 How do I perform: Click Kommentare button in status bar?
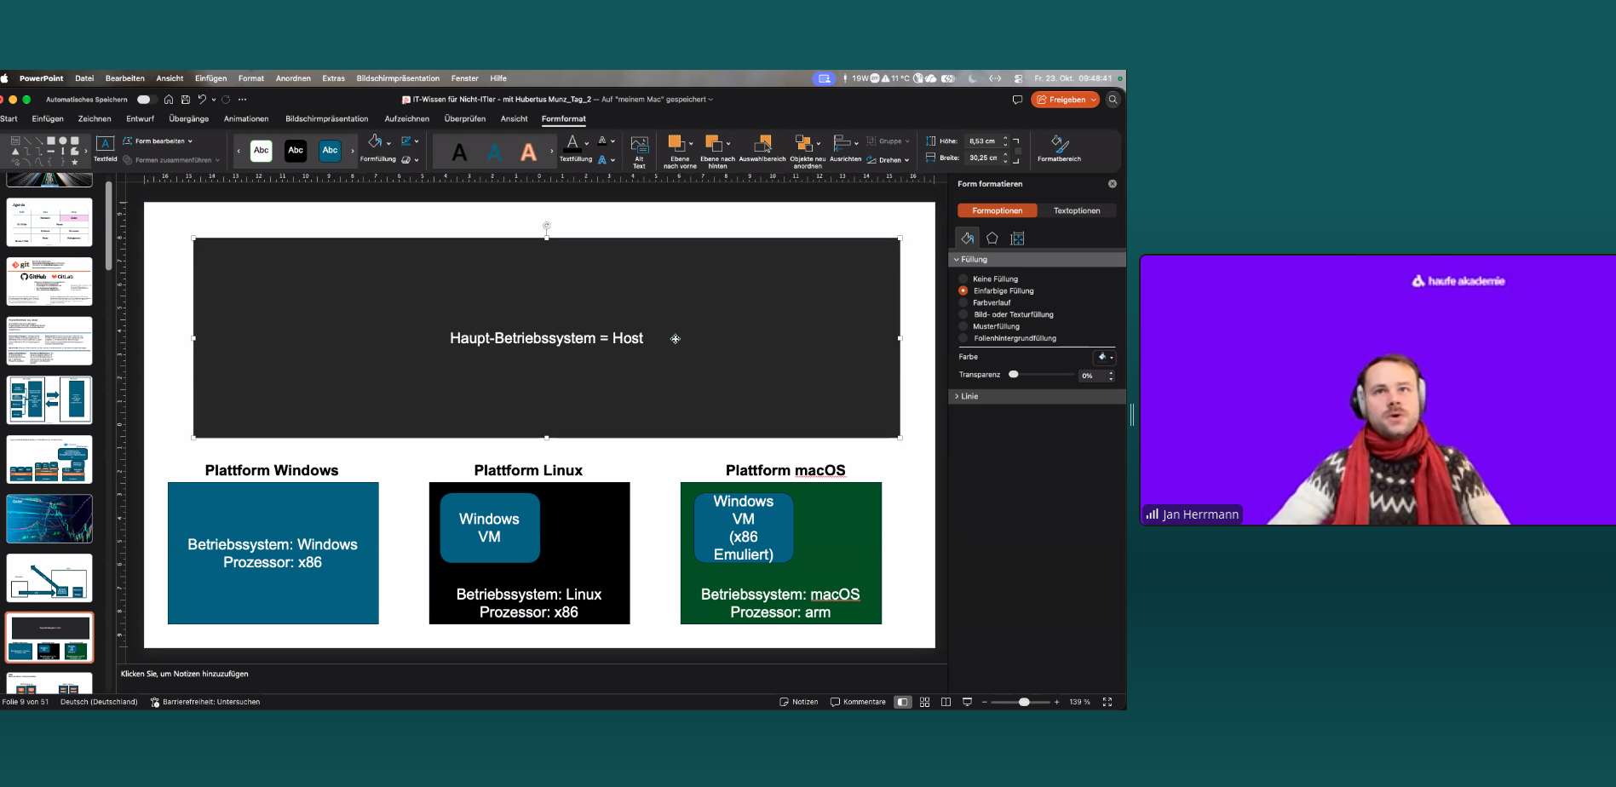(x=858, y=702)
